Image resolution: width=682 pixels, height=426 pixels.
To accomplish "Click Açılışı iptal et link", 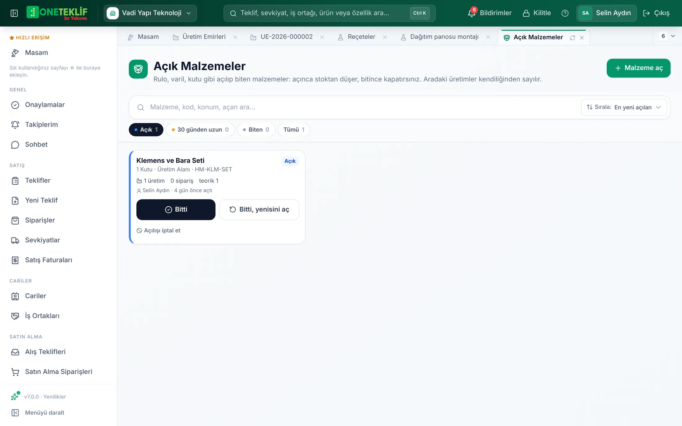I will click(x=158, y=231).
